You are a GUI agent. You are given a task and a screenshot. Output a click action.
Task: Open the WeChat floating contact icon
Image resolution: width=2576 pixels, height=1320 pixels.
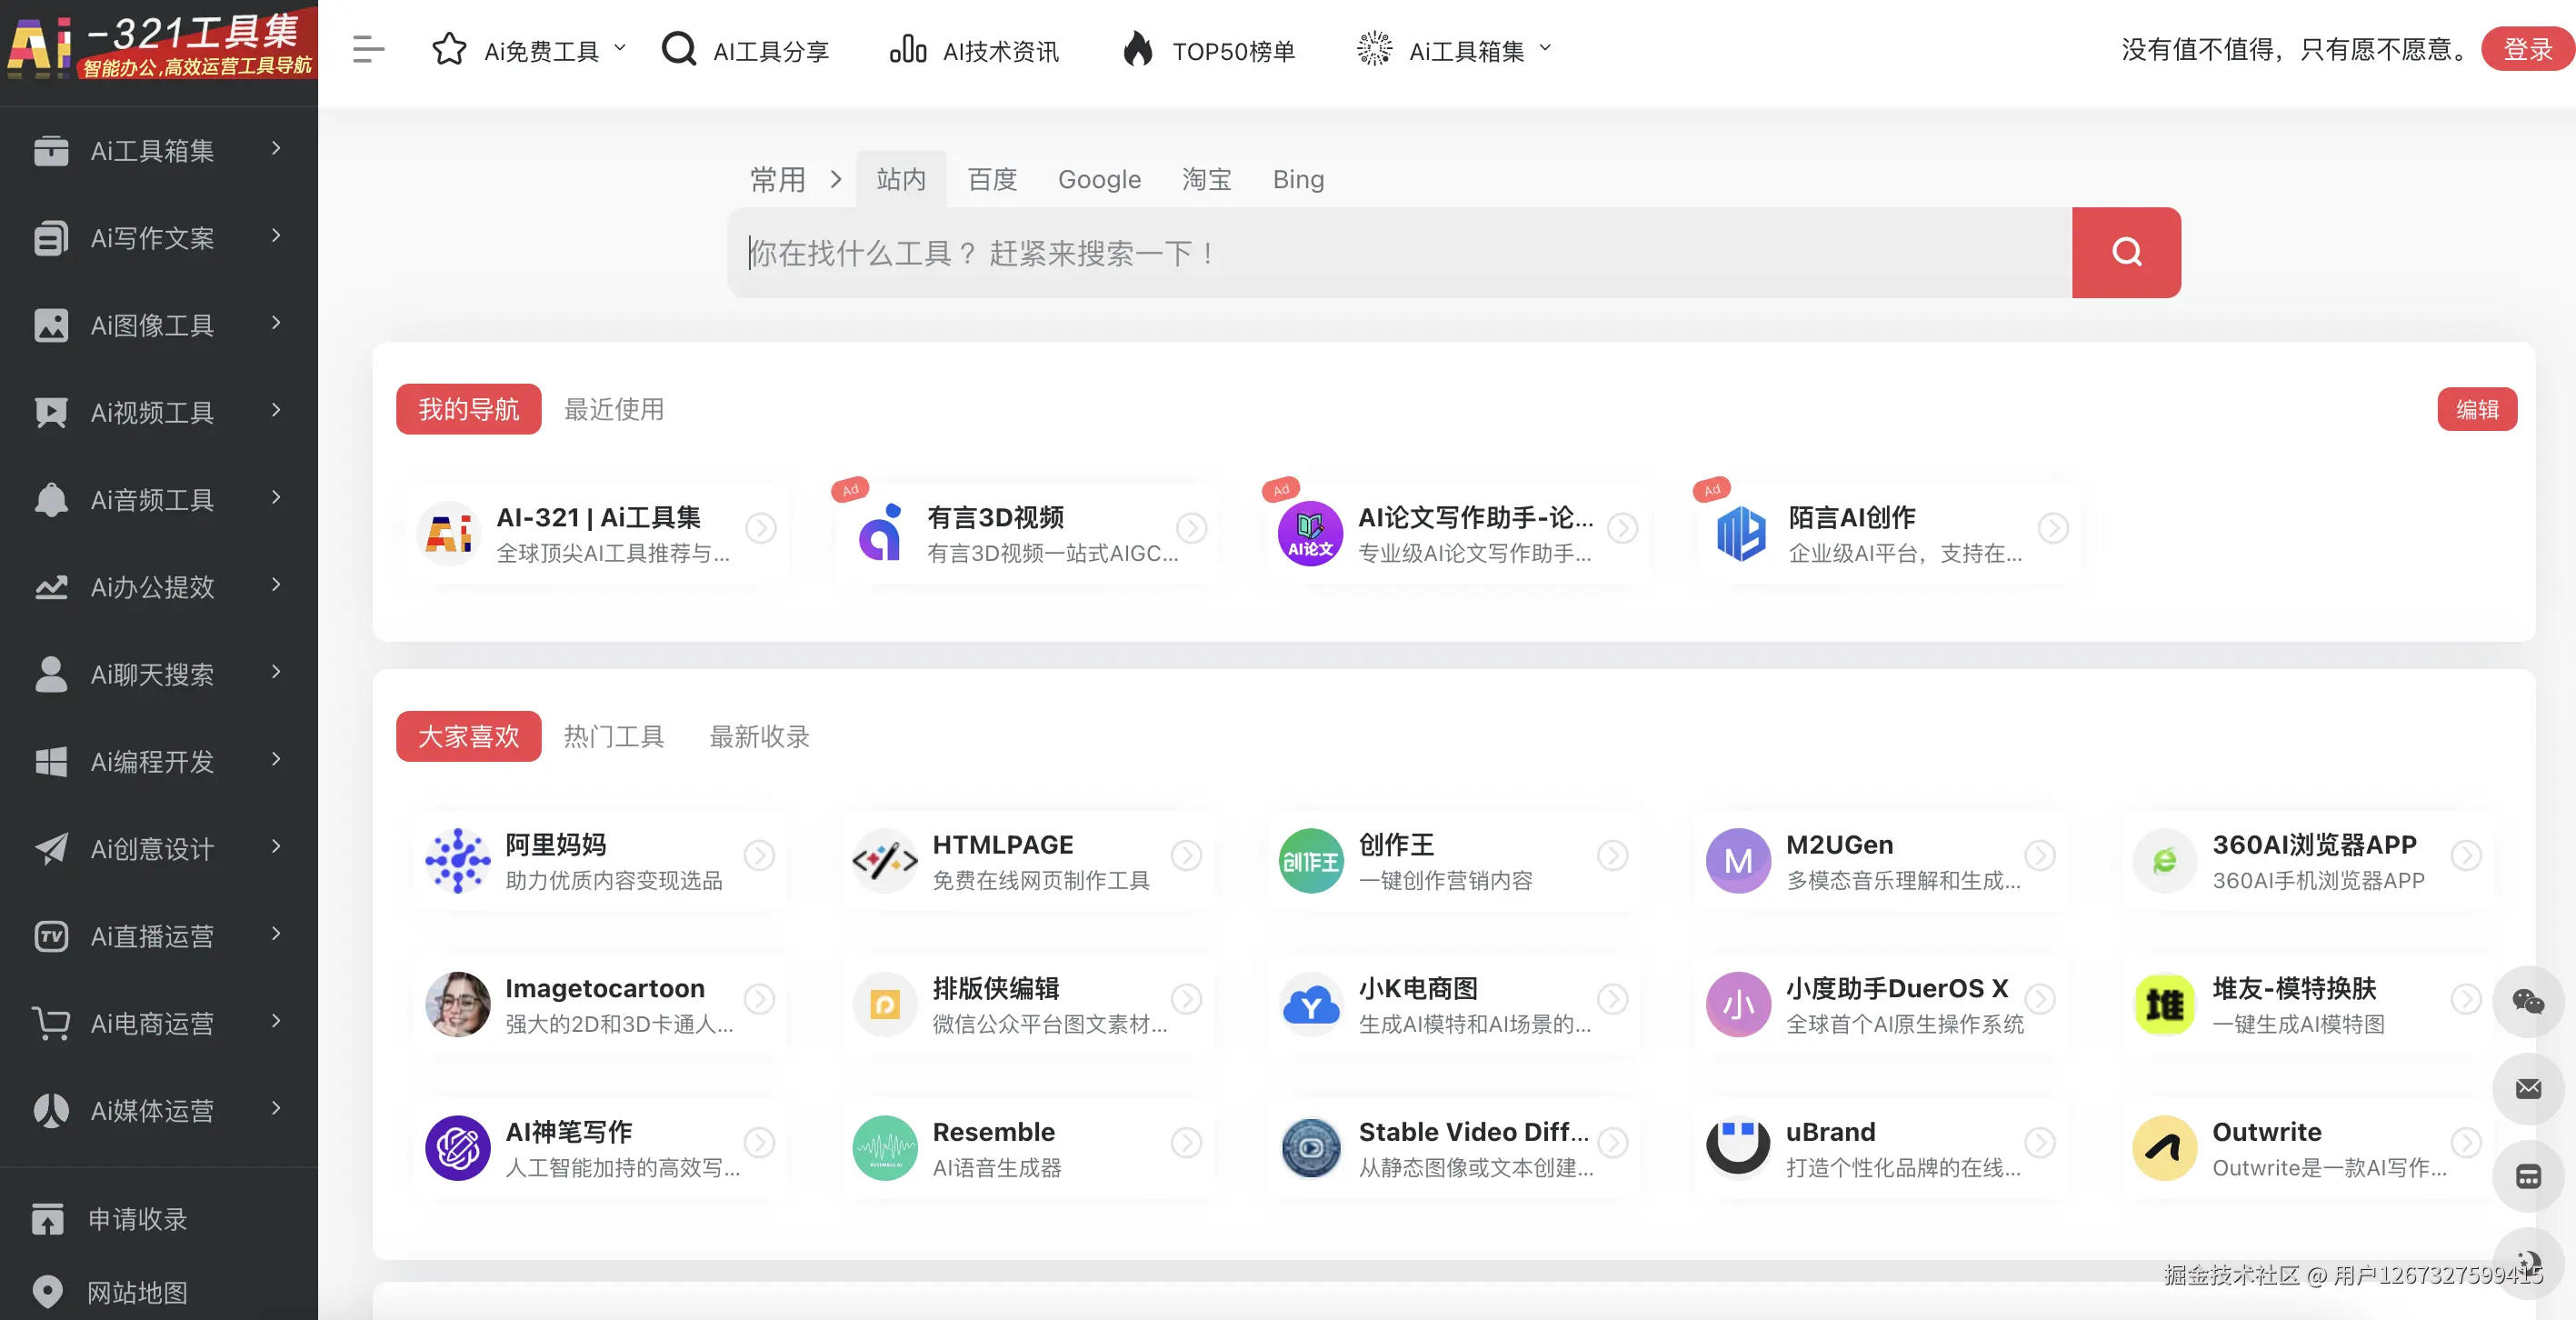[x=2529, y=1002]
